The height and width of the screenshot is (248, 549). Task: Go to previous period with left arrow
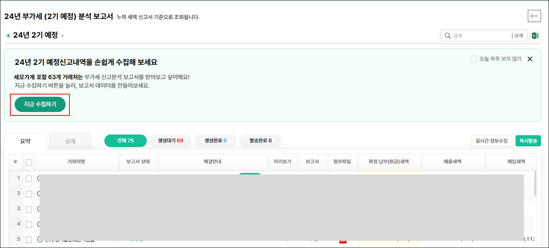pos(8,36)
